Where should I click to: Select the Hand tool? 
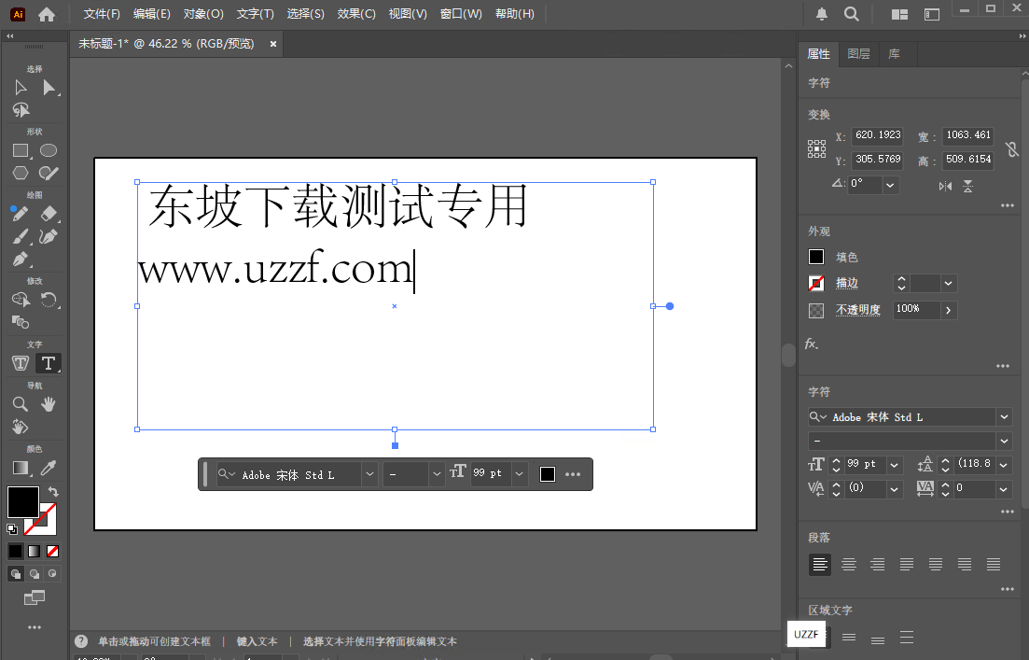coord(49,403)
